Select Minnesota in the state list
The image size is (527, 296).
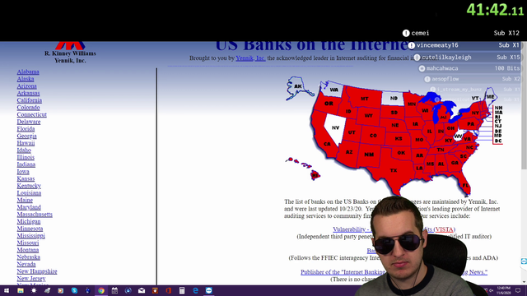30,229
